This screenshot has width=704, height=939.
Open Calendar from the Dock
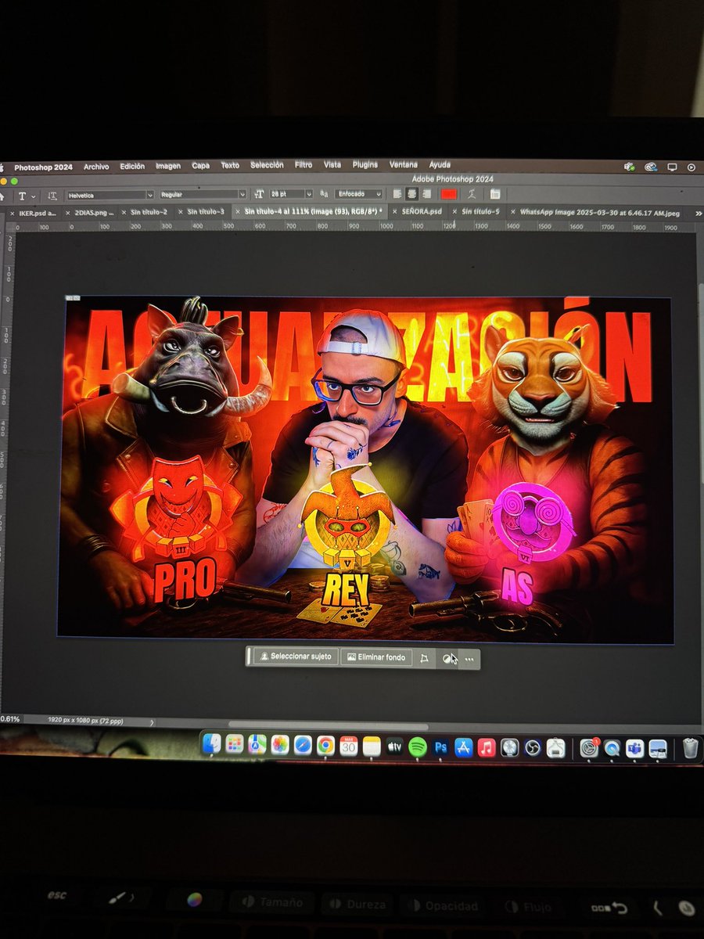[x=349, y=746]
